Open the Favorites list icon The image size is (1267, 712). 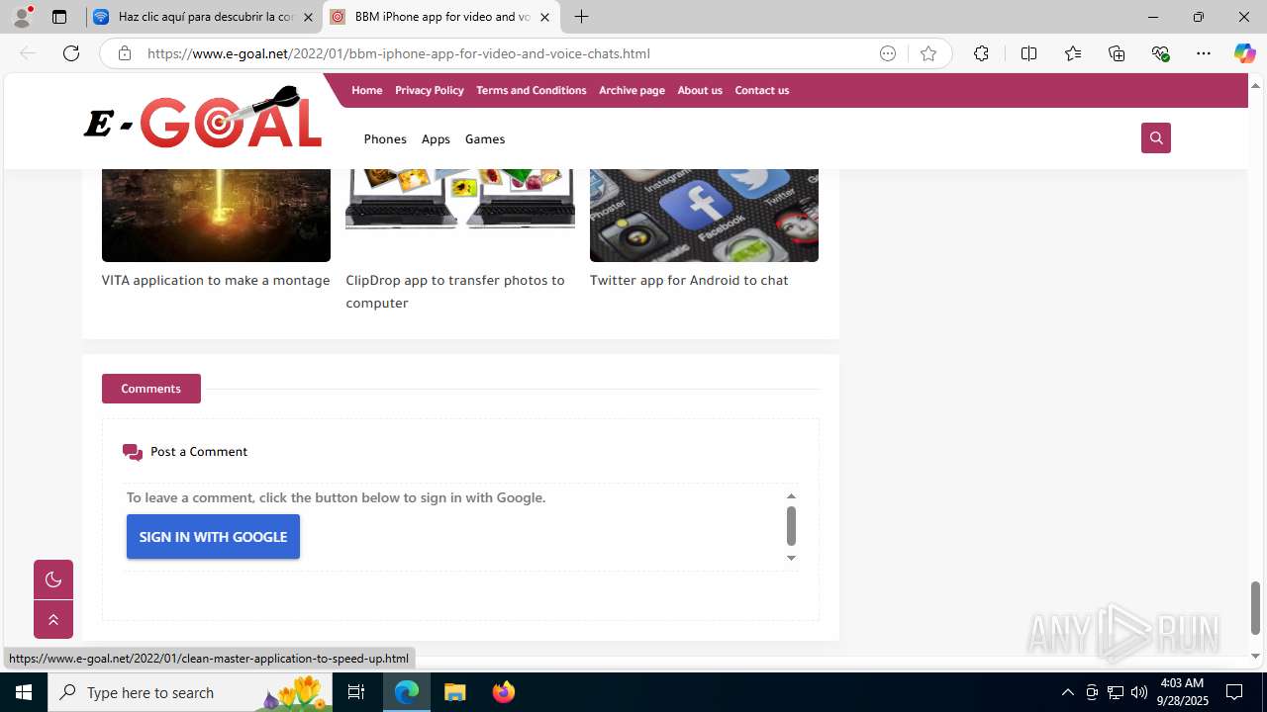1073,53
